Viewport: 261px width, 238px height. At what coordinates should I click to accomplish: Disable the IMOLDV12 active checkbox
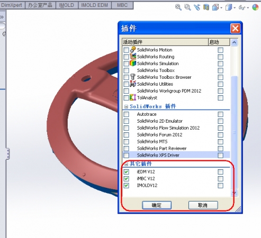pyautogui.click(x=126, y=186)
